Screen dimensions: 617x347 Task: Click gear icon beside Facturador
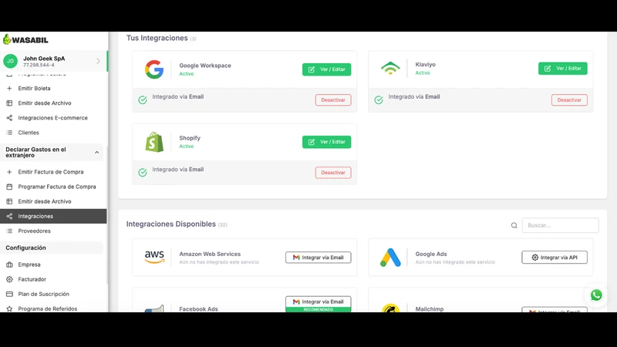pyautogui.click(x=9, y=279)
